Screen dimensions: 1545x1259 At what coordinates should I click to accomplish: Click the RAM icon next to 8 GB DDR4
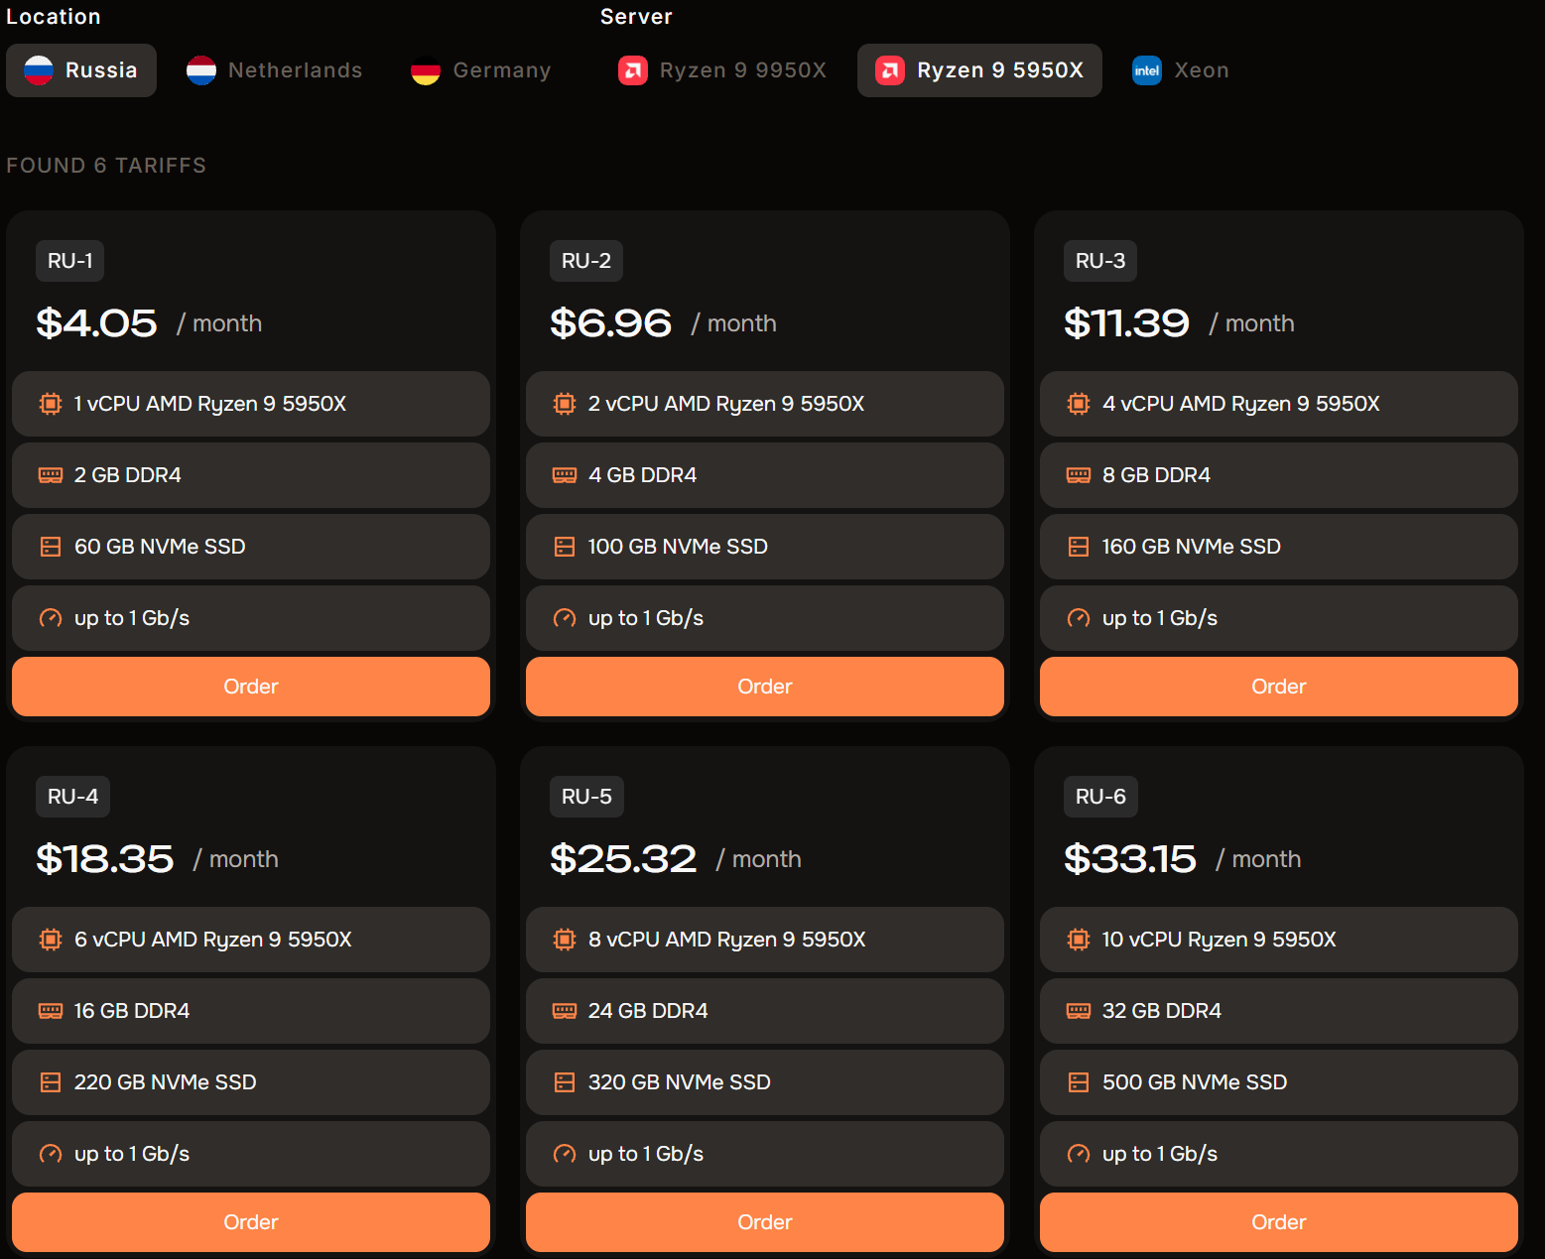[x=1079, y=475]
